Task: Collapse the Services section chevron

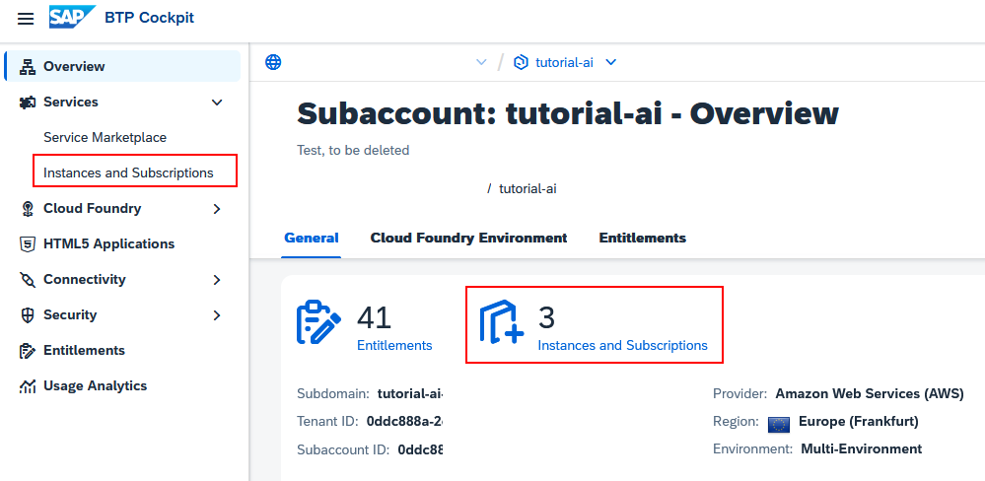Action: pos(217,103)
